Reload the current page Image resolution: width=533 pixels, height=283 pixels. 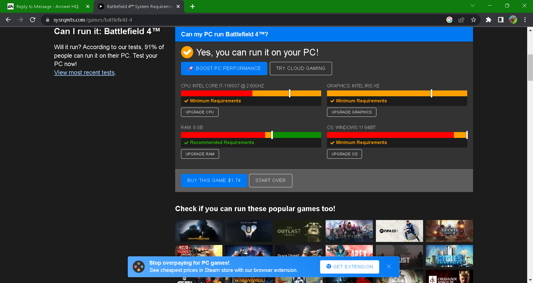[x=33, y=20]
